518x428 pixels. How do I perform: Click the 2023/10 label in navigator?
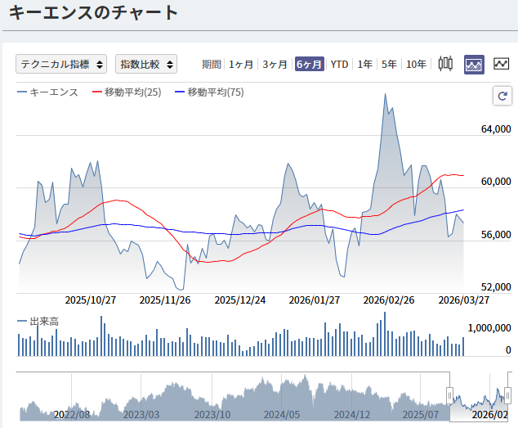[x=212, y=414]
